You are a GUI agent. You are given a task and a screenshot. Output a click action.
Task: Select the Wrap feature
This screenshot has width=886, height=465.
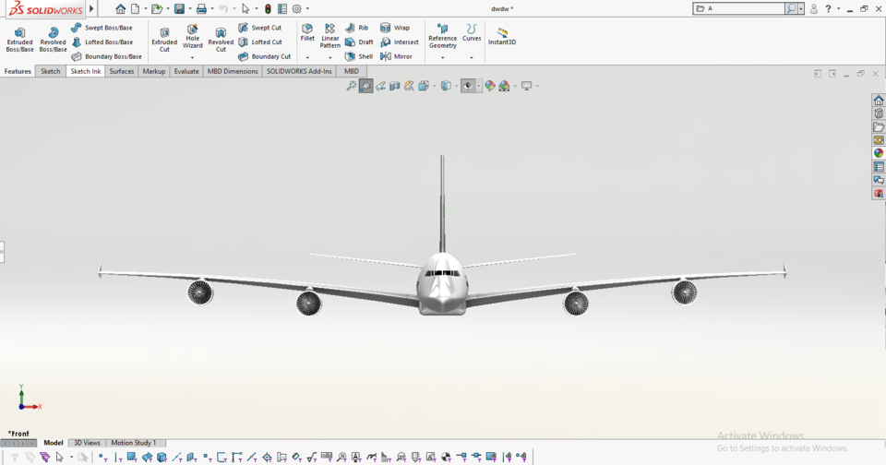[395, 28]
